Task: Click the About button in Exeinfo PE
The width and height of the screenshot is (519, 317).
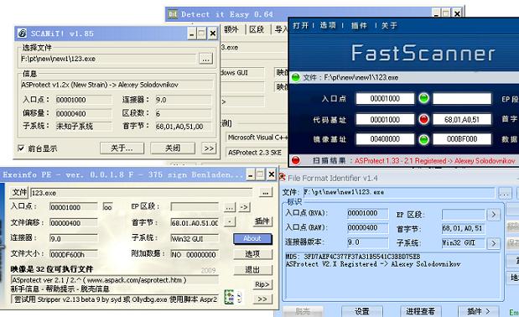Action: (252, 238)
